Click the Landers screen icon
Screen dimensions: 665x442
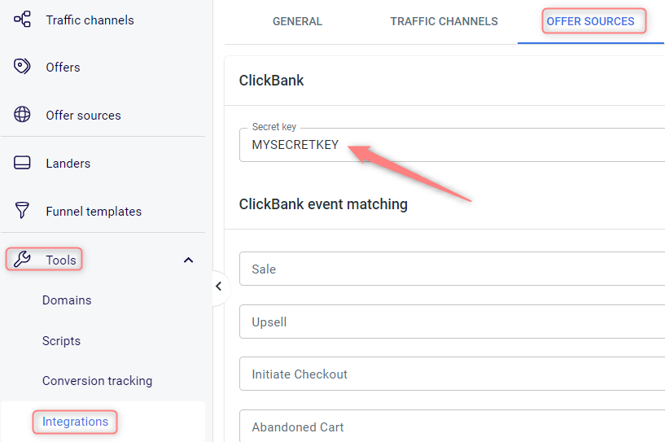tap(22, 163)
